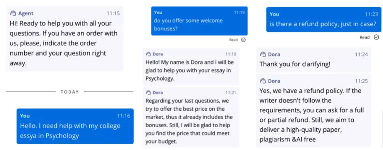The image size is (383, 150).
Task: Select the blue 'is there a refund policy' bubble
Action: coord(324,20)
